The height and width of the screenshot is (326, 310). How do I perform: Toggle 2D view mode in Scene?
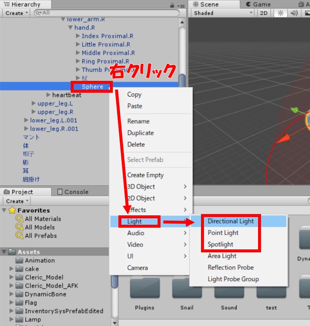264,13
